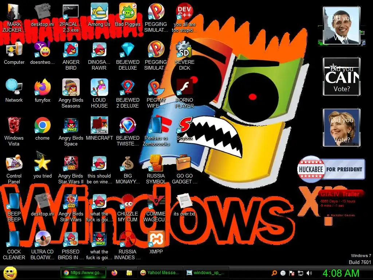Click the magnifier search tray icon
373x280 pixels.
tap(274, 273)
